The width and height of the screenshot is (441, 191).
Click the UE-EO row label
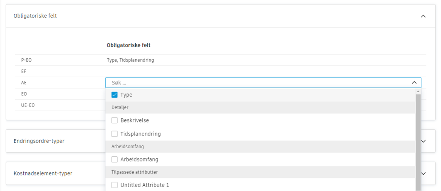(27, 105)
